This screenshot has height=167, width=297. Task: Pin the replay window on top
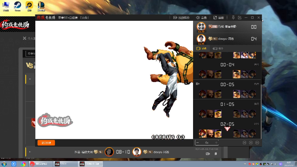(233, 17)
